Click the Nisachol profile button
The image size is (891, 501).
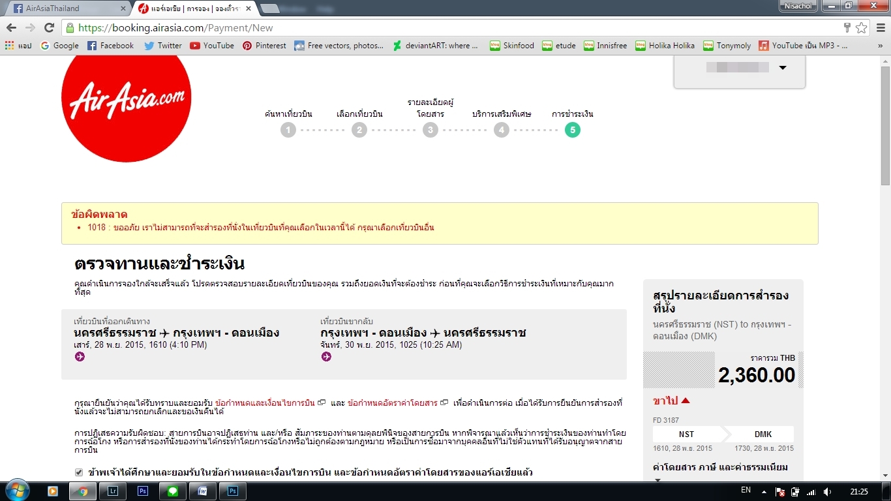pyautogui.click(x=797, y=6)
